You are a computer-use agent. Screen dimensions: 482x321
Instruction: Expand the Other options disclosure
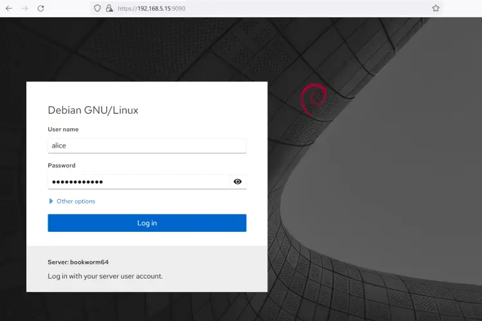72,201
